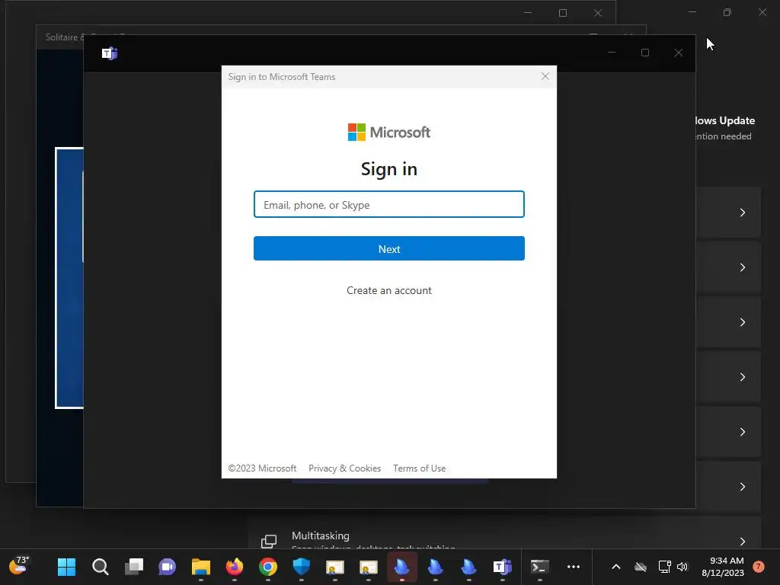Open Microsoft Teams from the taskbar

click(x=503, y=567)
